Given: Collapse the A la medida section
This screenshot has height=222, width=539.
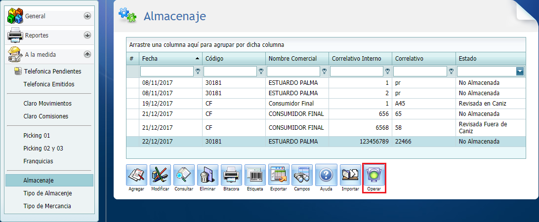Looking at the screenshot, I should [x=87, y=54].
